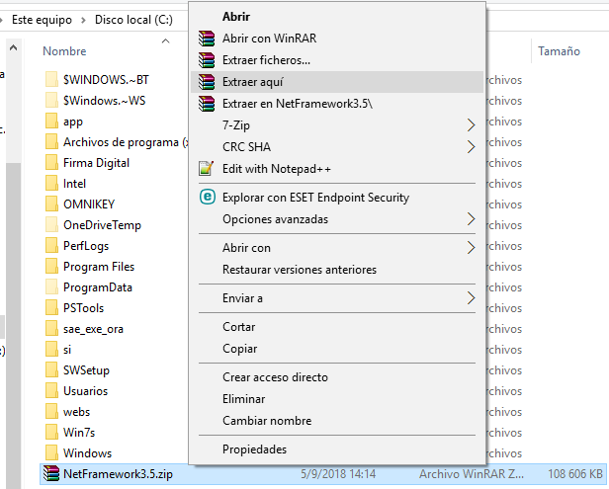Viewport: 609px width, 489px height.
Task: Click the WinRAR icon next to Extraer ficheros
Action: coord(206,60)
